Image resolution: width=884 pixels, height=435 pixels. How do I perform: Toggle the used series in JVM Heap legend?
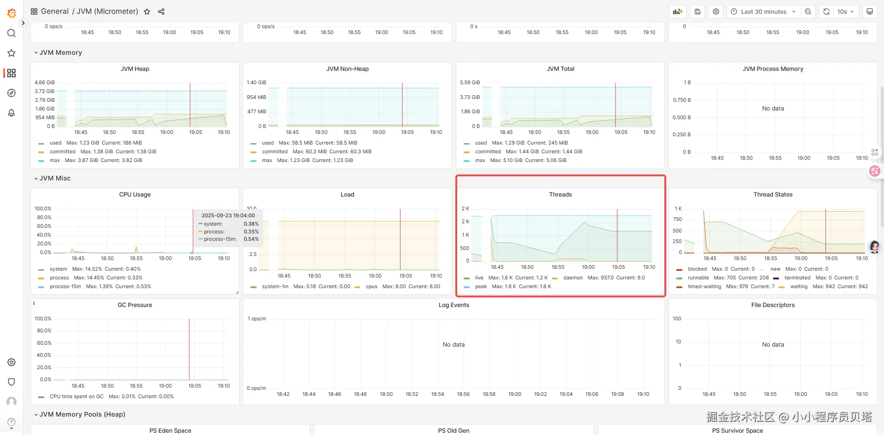click(x=55, y=143)
